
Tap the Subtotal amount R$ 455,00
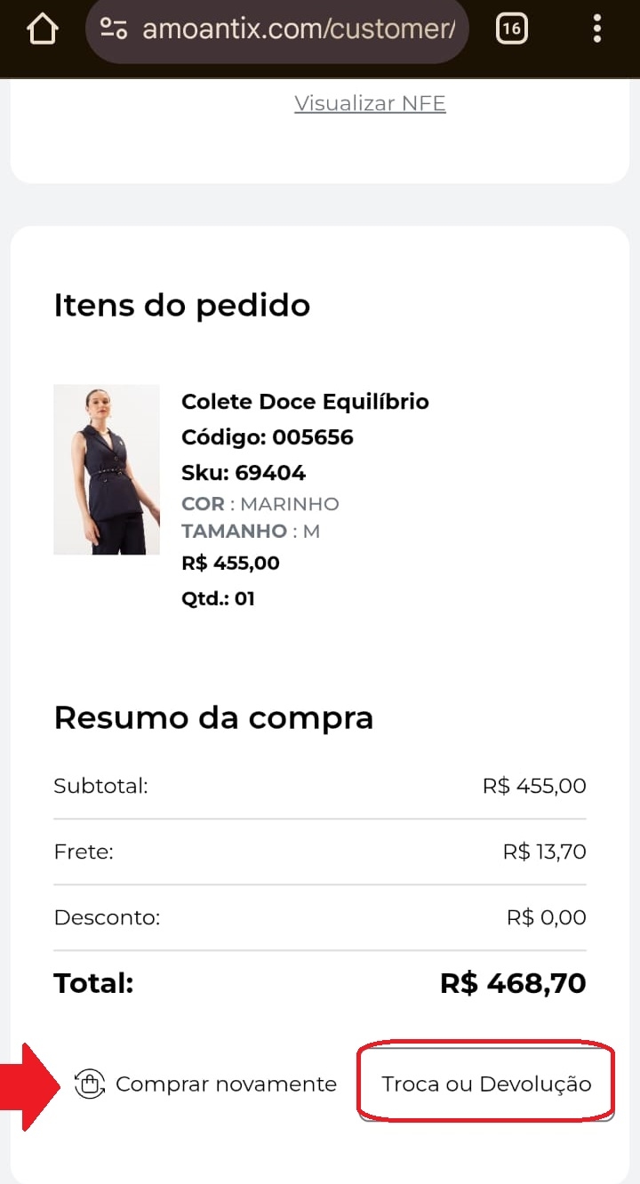click(x=534, y=786)
